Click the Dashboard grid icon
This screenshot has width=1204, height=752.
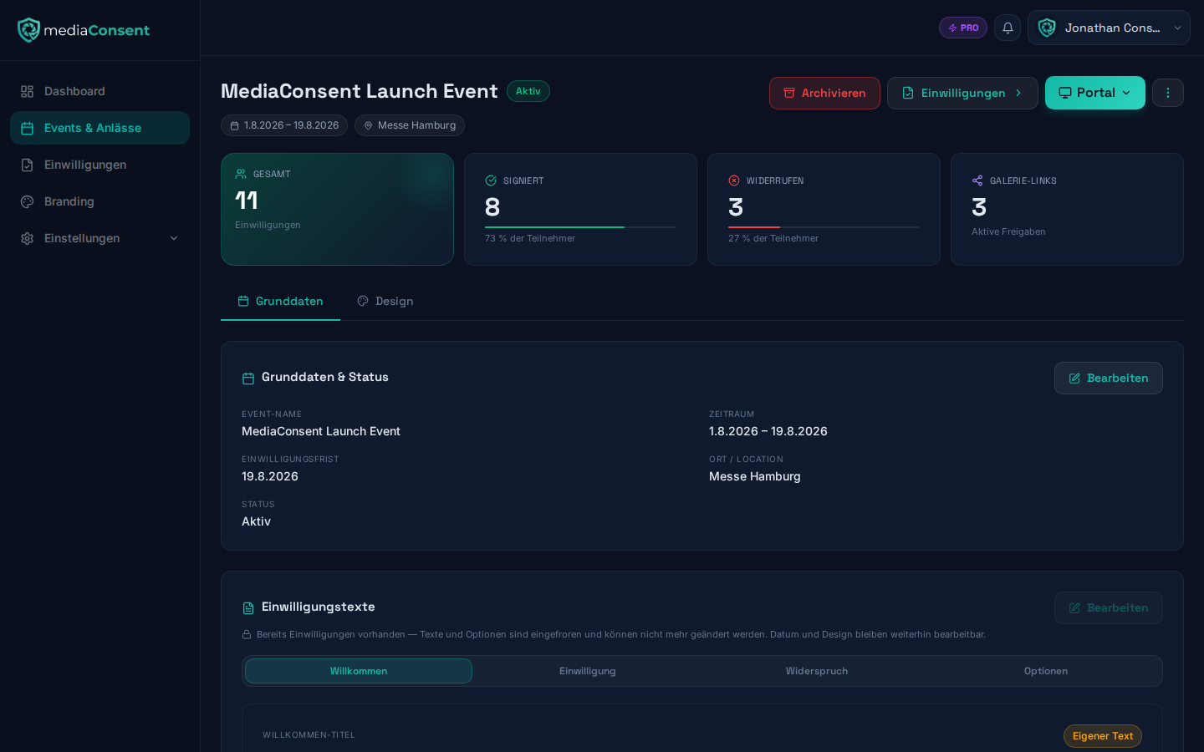pos(28,91)
